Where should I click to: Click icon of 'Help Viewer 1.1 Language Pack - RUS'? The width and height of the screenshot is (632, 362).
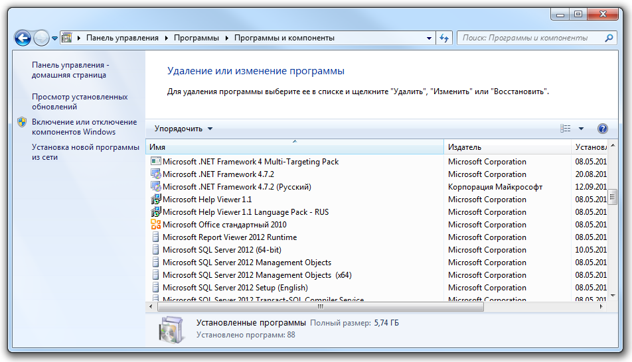tap(155, 211)
